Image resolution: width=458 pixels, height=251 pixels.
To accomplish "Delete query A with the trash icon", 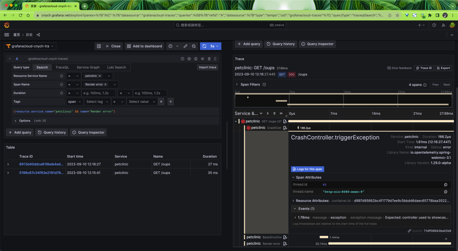I will (209, 59).
